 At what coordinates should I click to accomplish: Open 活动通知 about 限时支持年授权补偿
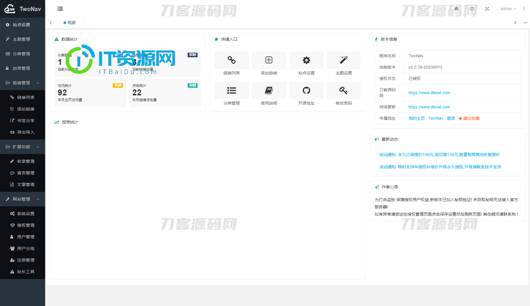click(x=440, y=167)
